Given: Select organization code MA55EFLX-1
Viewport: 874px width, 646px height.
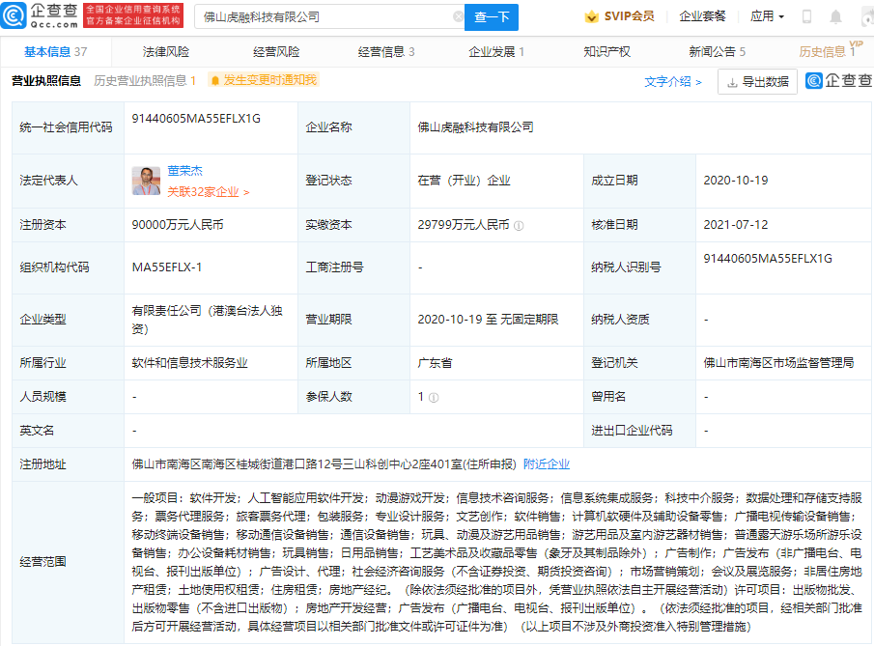Looking at the screenshot, I should [167, 267].
